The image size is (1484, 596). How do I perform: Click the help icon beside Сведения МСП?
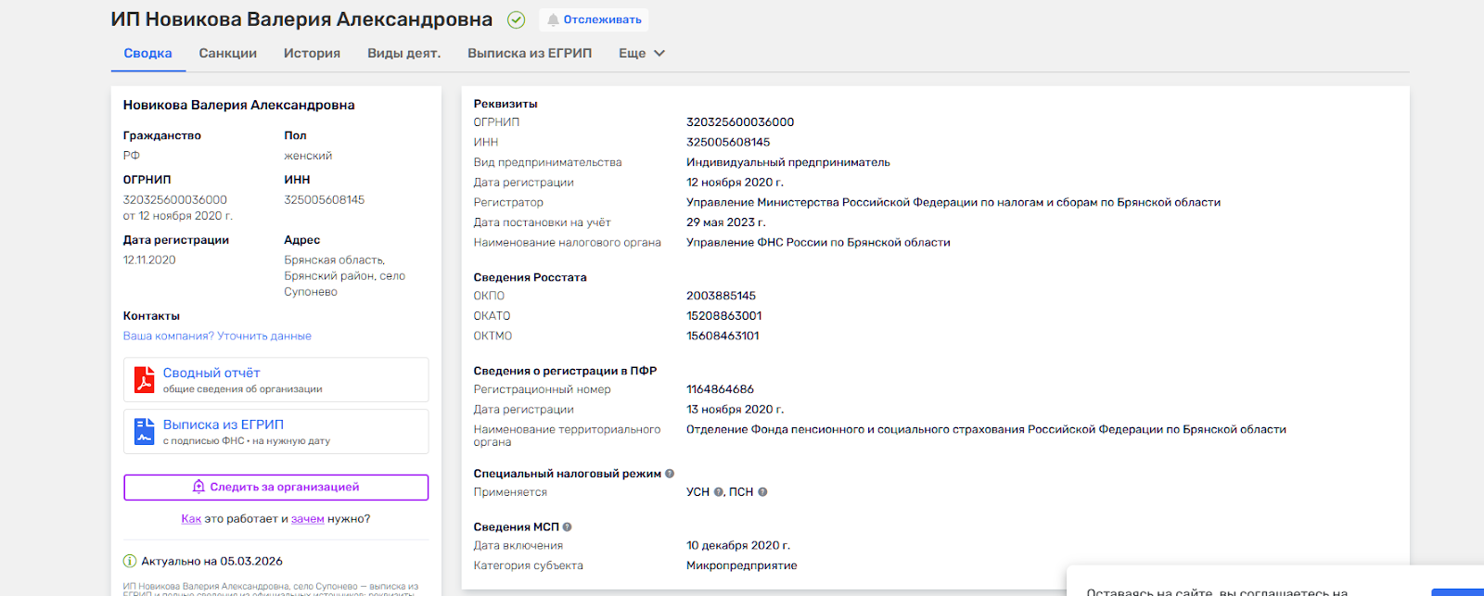[567, 527]
